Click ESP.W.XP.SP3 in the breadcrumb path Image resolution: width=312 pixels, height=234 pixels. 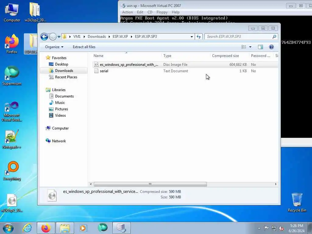pyautogui.click(x=146, y=37)
